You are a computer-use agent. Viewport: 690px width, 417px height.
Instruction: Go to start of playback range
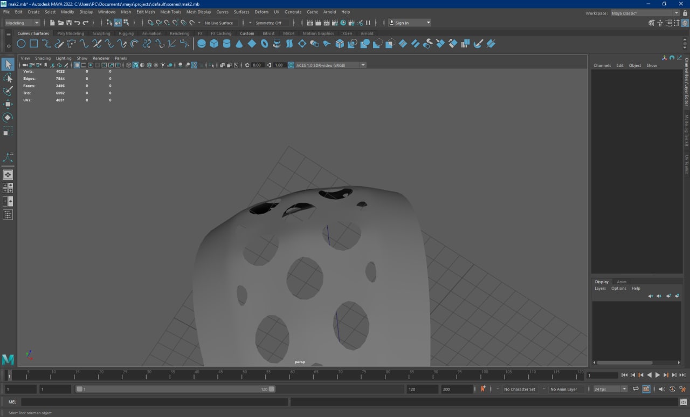(624, 375)
